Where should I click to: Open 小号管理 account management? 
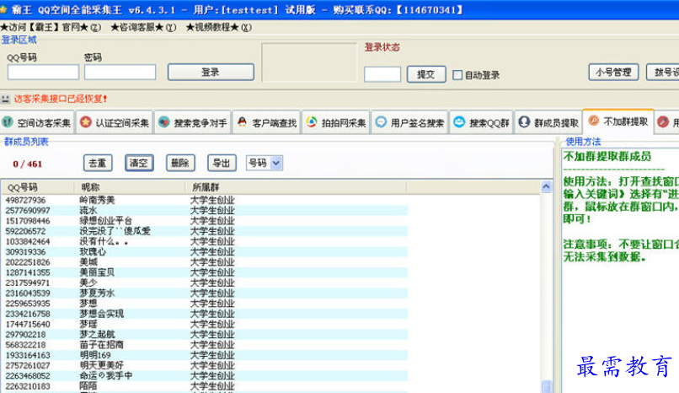click(613, 72)
